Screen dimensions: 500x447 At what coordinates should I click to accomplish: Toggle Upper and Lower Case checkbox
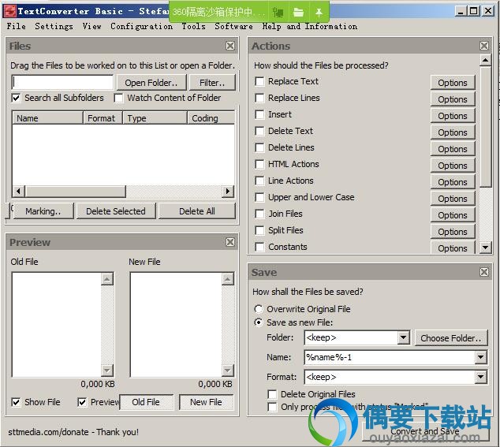pyautogui.click(x=259, y=198)
